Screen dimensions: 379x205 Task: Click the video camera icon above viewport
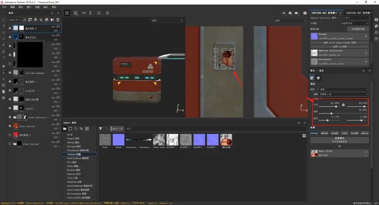[x=297, y=13]
